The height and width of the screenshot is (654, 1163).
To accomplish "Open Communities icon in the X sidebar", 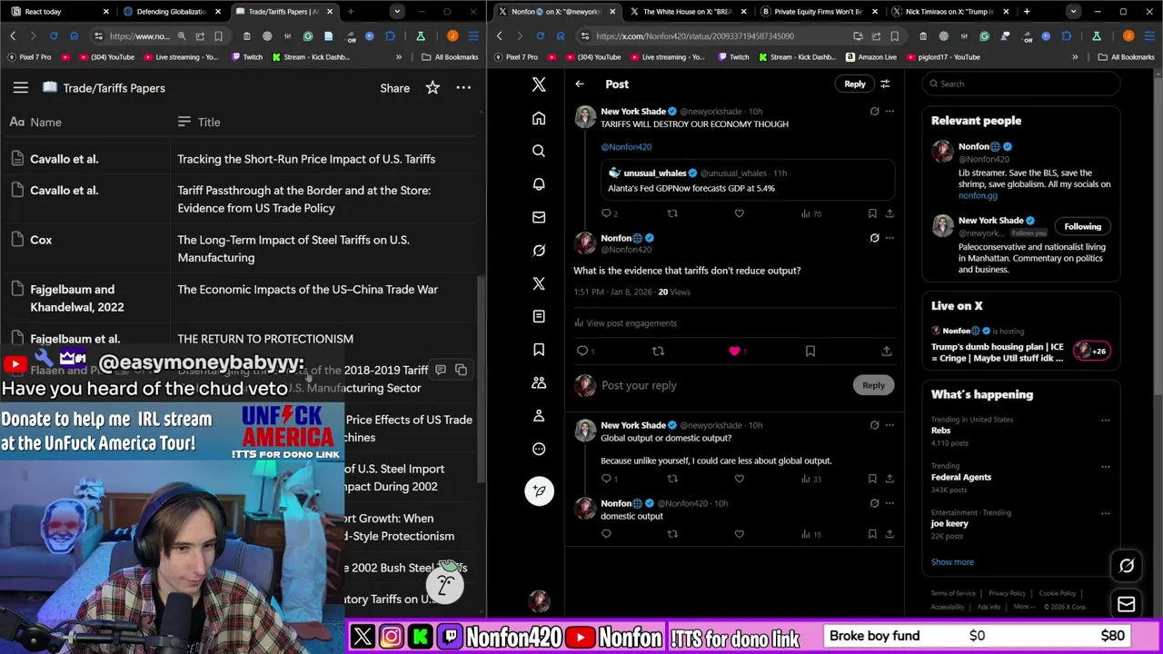I will coord(539,382).
